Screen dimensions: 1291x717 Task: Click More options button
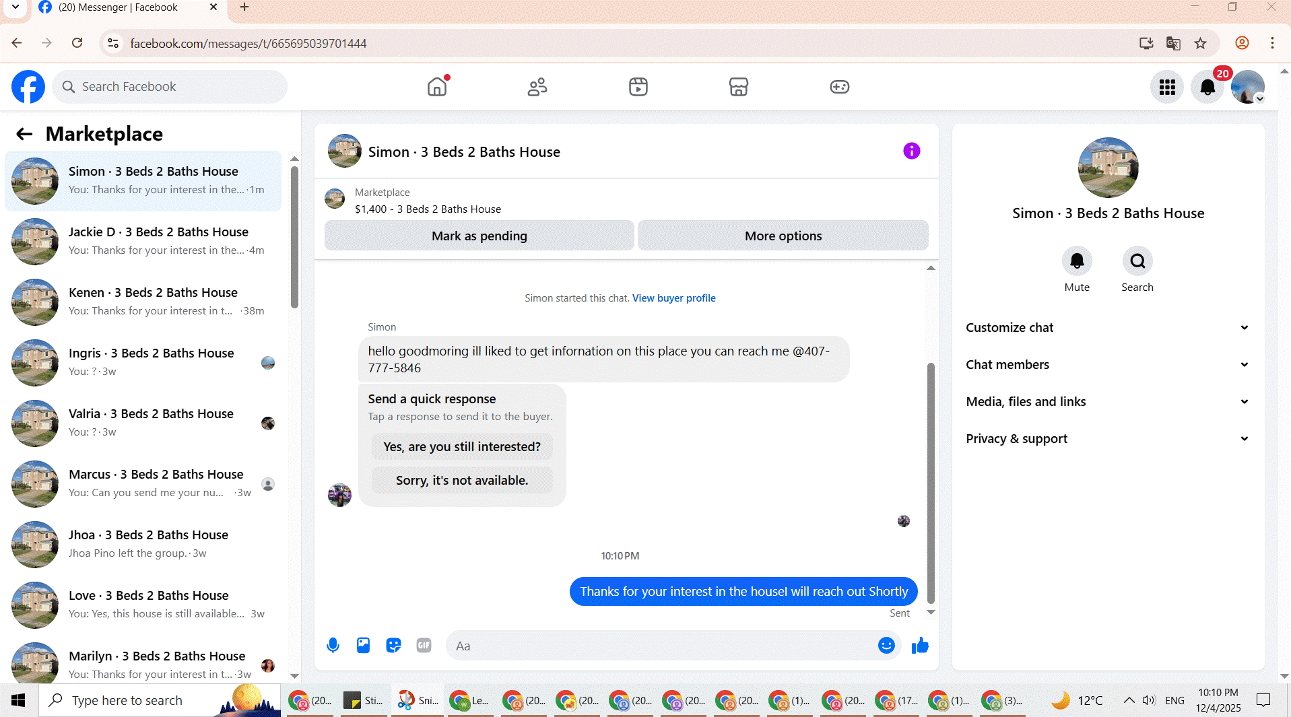click(783, 236)
